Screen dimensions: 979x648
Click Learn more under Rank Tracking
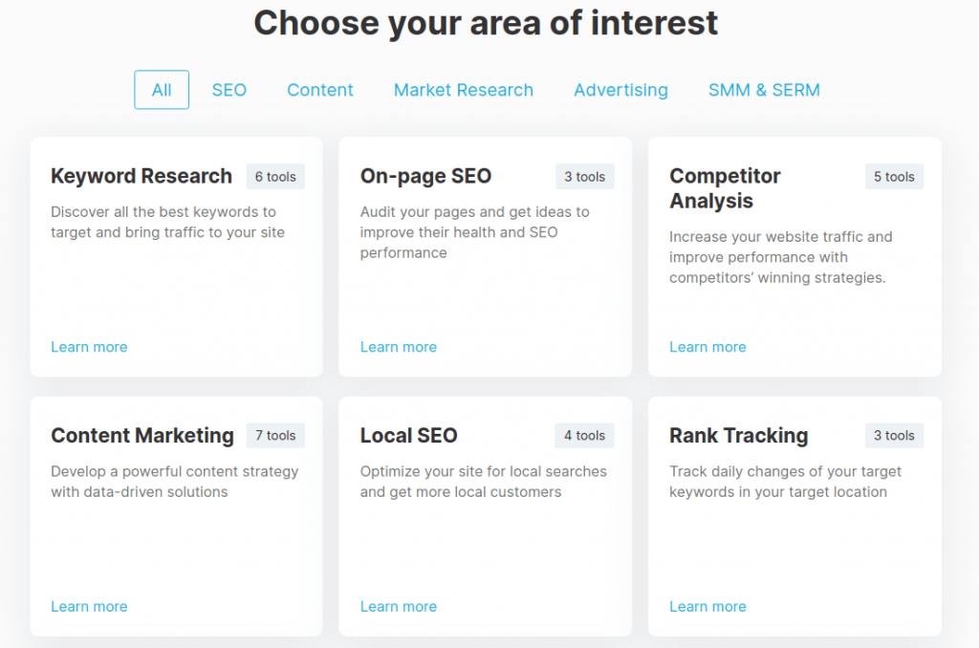click(707, 606)
